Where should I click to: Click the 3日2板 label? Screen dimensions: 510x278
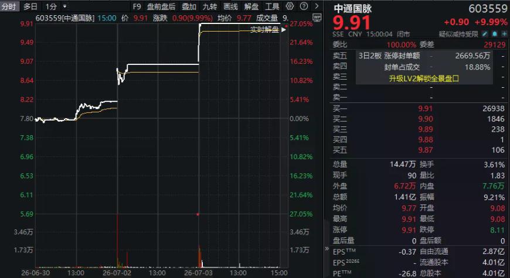coord(370,56)
